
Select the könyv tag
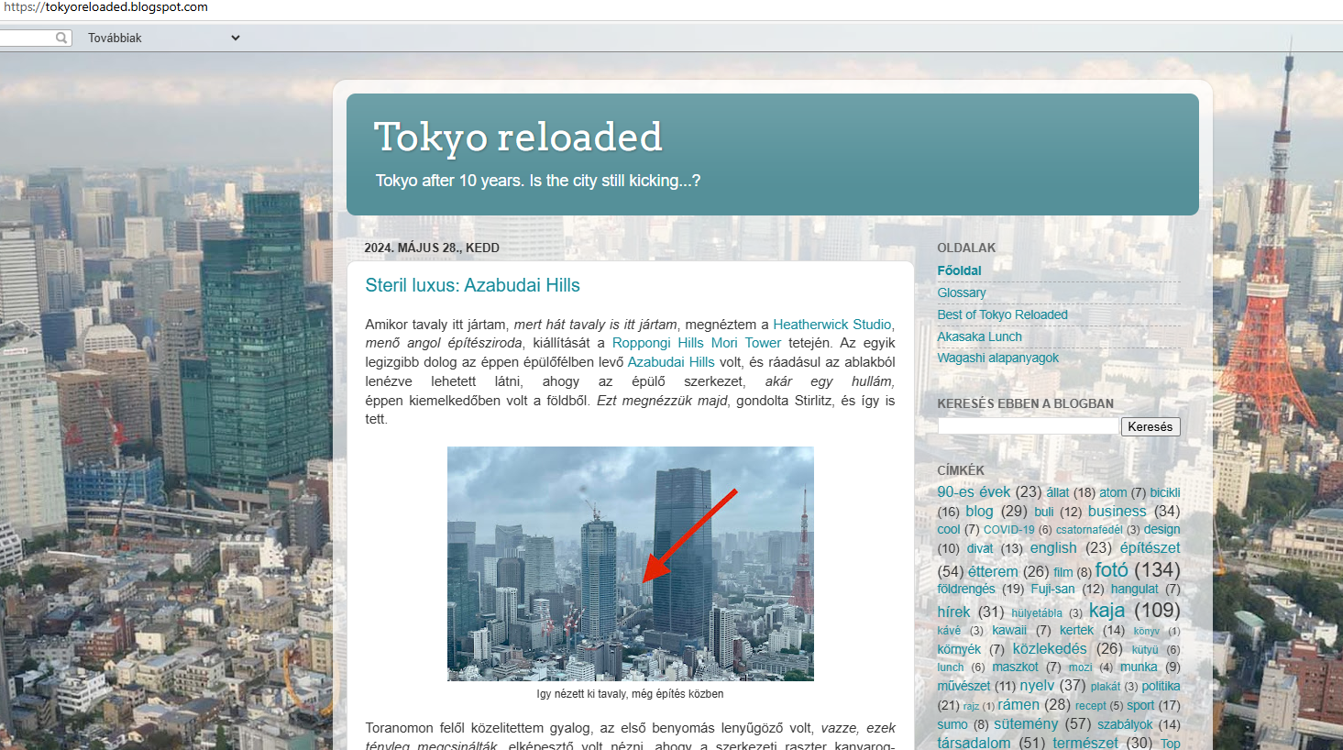point(1146,631)
